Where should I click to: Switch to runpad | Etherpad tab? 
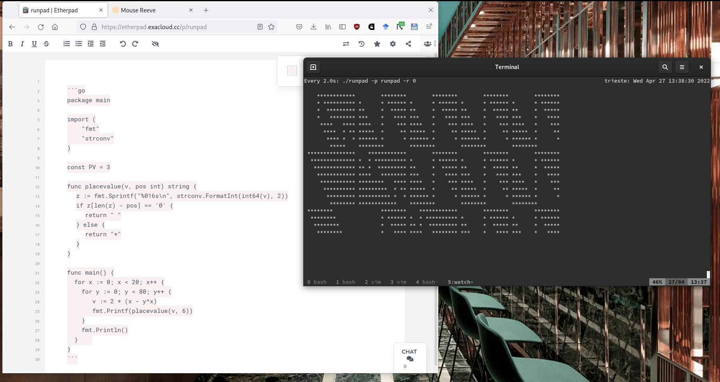tap(63, 10)
